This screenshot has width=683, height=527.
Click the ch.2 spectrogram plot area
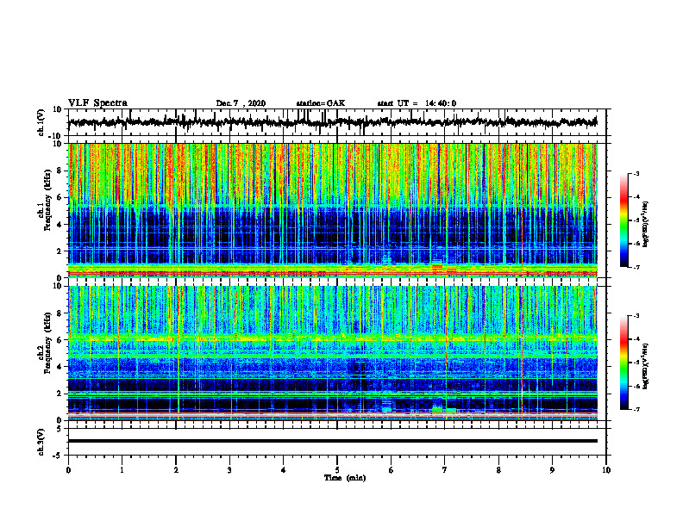(x=332, y=353)
